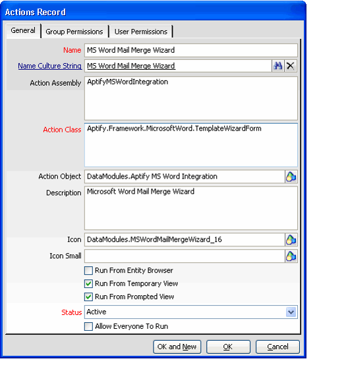Click the Actions Record title bar

tap(153, 12)
